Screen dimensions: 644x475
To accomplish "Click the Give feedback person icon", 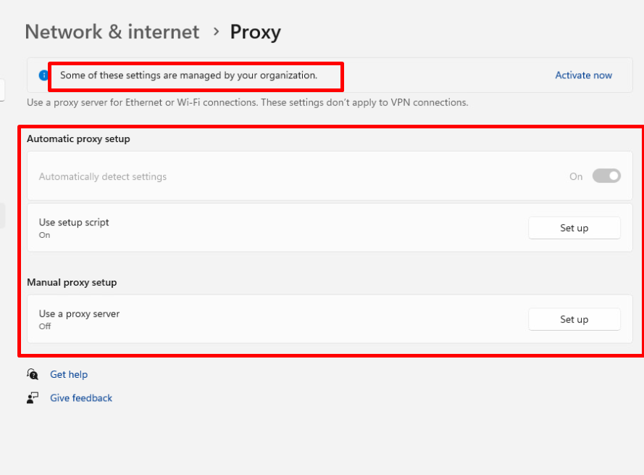I will pyautogui.click(x=33, y=397).
